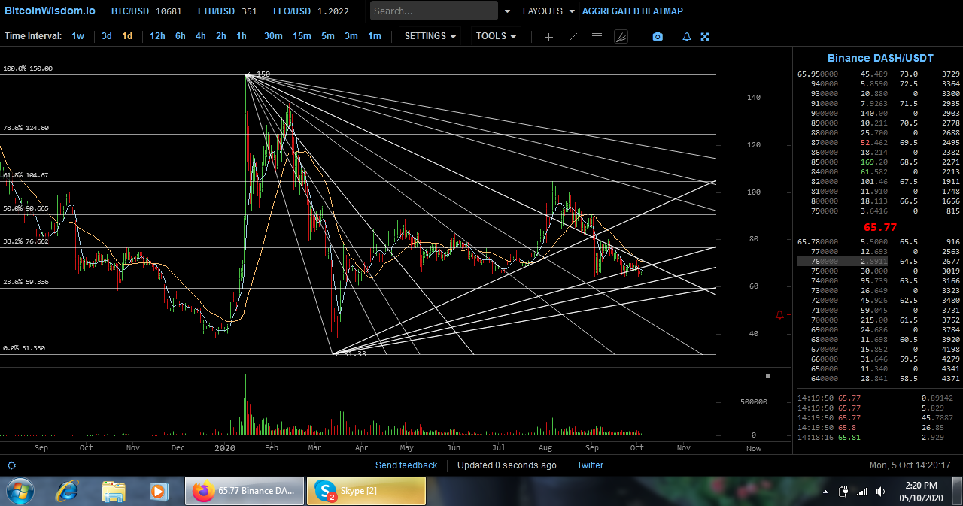Open LEO/USD 1.2022 ticker
The height and width of the screenshot is (506, 963).
pyautogui.click(x=311, y=11)
